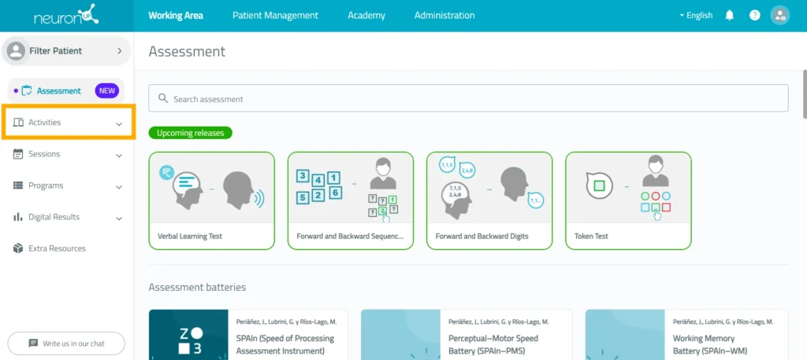The height and width of the screenshot is (360, 807).
Task: Open the Token Test card
Action: pyautogui.click(x=628, y=200)
